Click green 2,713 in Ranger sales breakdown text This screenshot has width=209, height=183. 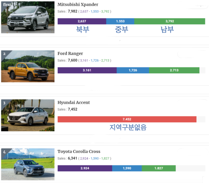(x=105, y=60)
